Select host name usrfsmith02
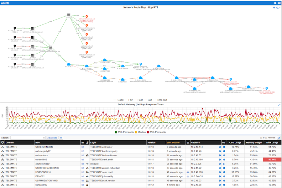 41,159
